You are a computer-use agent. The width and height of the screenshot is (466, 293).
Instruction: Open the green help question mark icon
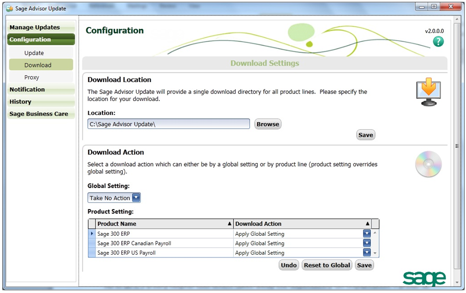(438, 42)
